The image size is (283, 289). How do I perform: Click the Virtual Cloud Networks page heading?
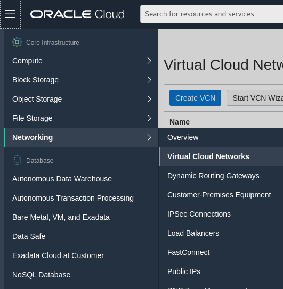(223, 65)
